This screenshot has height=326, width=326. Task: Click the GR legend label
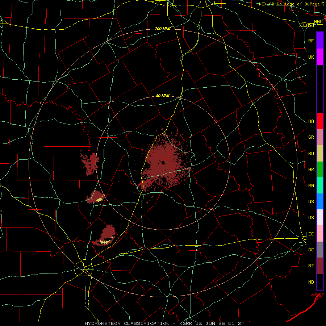(x=311, y=137)
